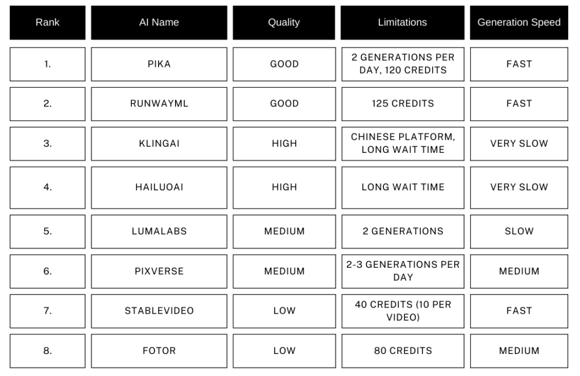Click the LONG WAIT TIME cell
580x376 pixels.
402,187
